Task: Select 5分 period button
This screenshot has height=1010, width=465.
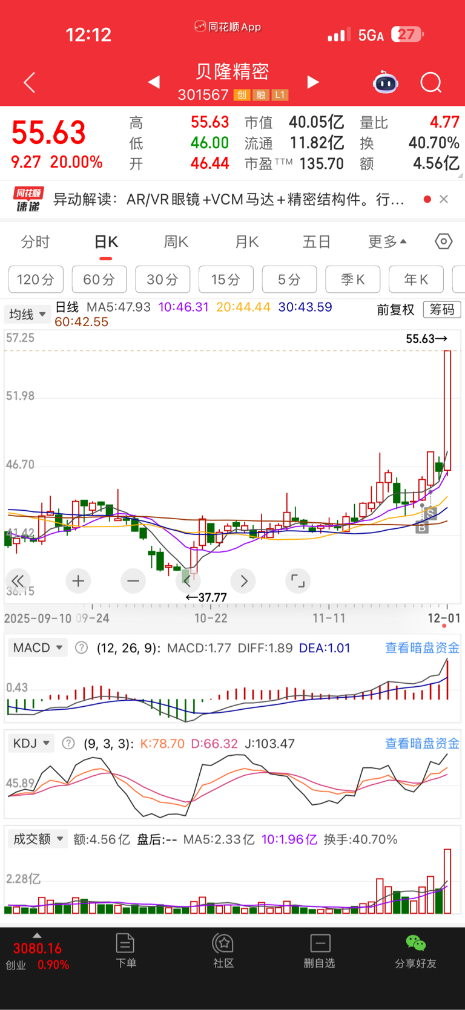Action: click(x=289, y=280)
